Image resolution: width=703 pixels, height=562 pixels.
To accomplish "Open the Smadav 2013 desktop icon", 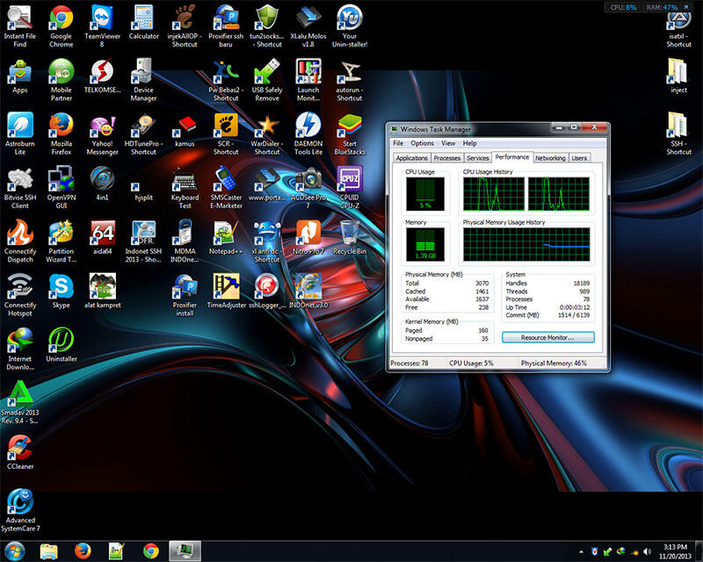I will tap(19, 402).
